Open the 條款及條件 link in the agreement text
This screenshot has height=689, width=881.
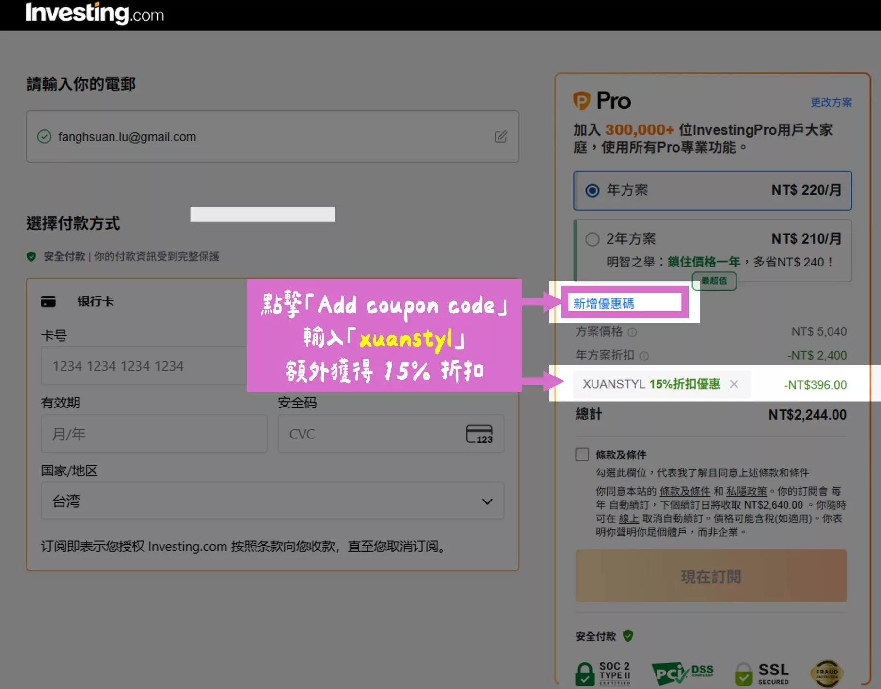click(x=685, y=491)
